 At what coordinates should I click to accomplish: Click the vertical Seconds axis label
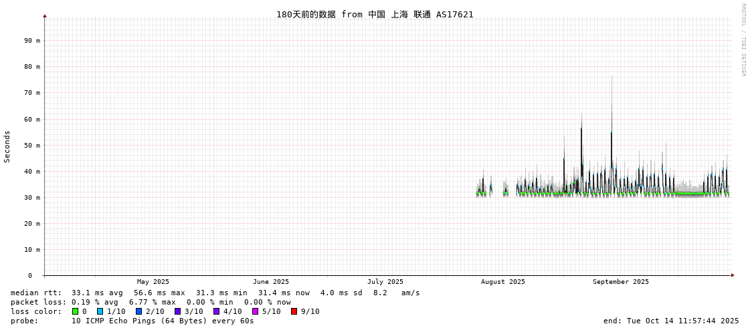coord(7,146)
